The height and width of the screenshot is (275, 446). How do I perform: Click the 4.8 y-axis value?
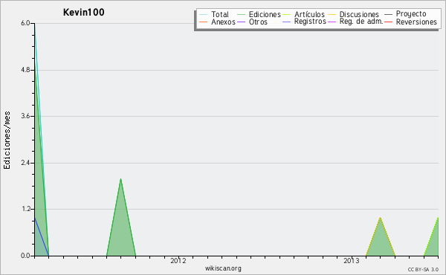pyautogui.click(x=25, y=70)
